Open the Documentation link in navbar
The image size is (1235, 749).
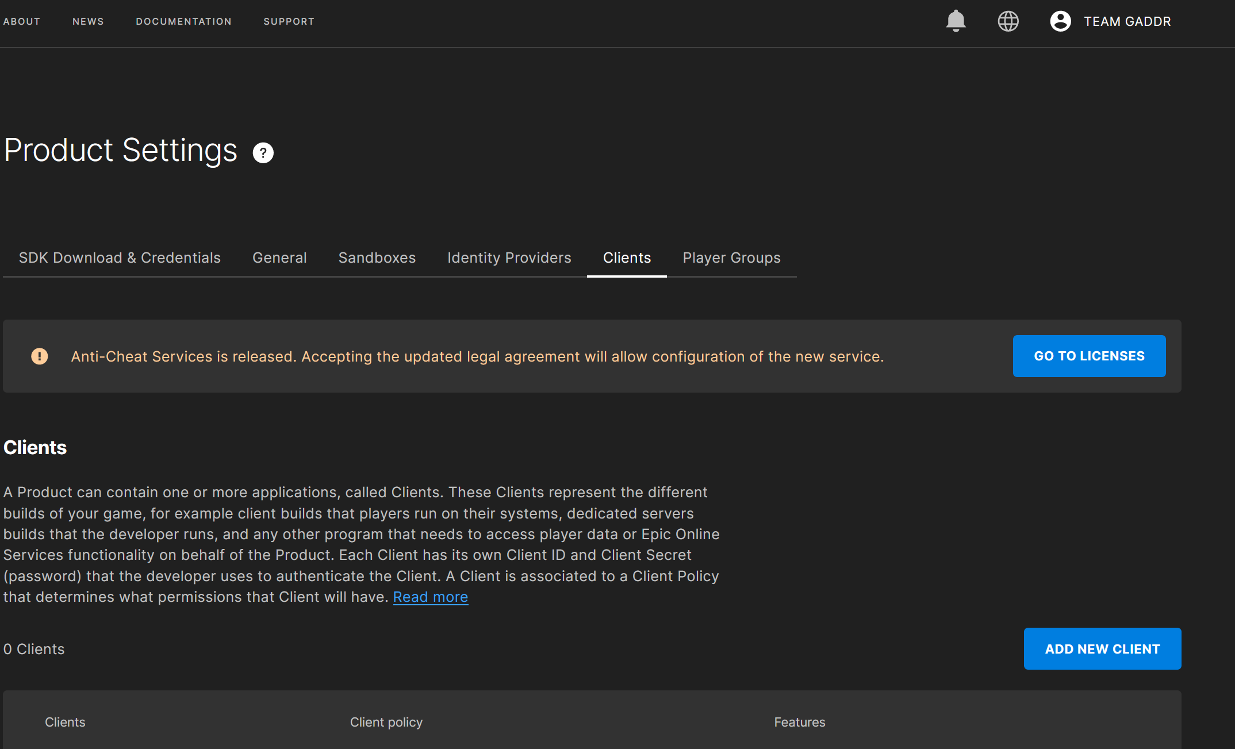[183, 21]
